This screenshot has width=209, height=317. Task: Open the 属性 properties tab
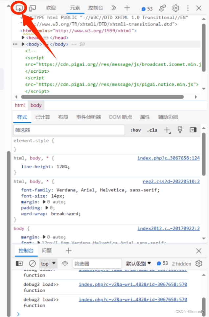point(145,117)
